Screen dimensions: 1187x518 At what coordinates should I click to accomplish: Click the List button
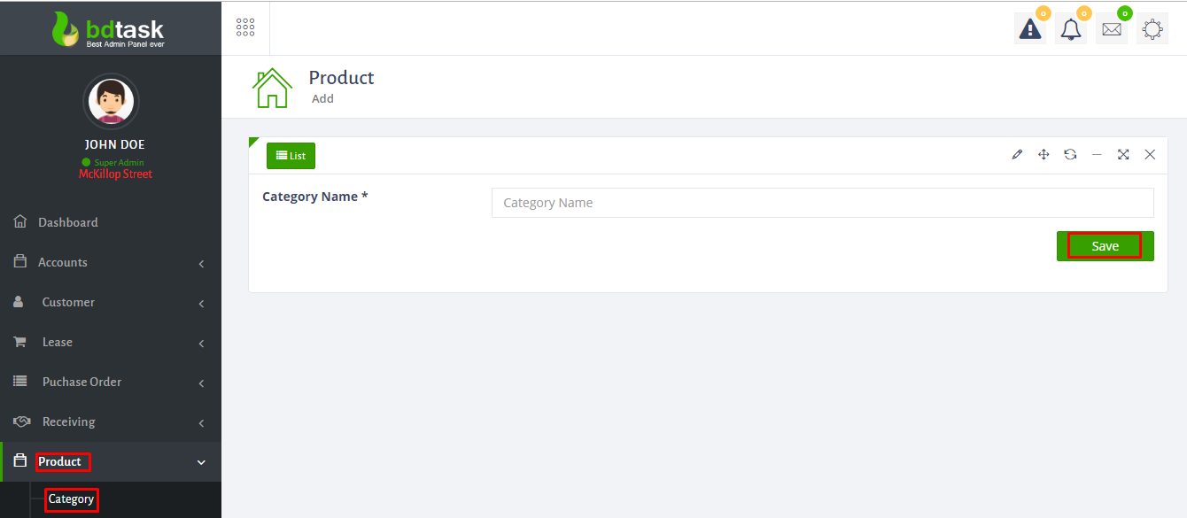coord(291,156)
